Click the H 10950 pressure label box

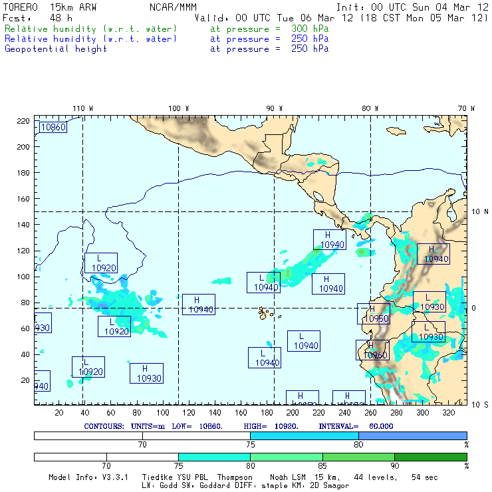pos(373,314)
